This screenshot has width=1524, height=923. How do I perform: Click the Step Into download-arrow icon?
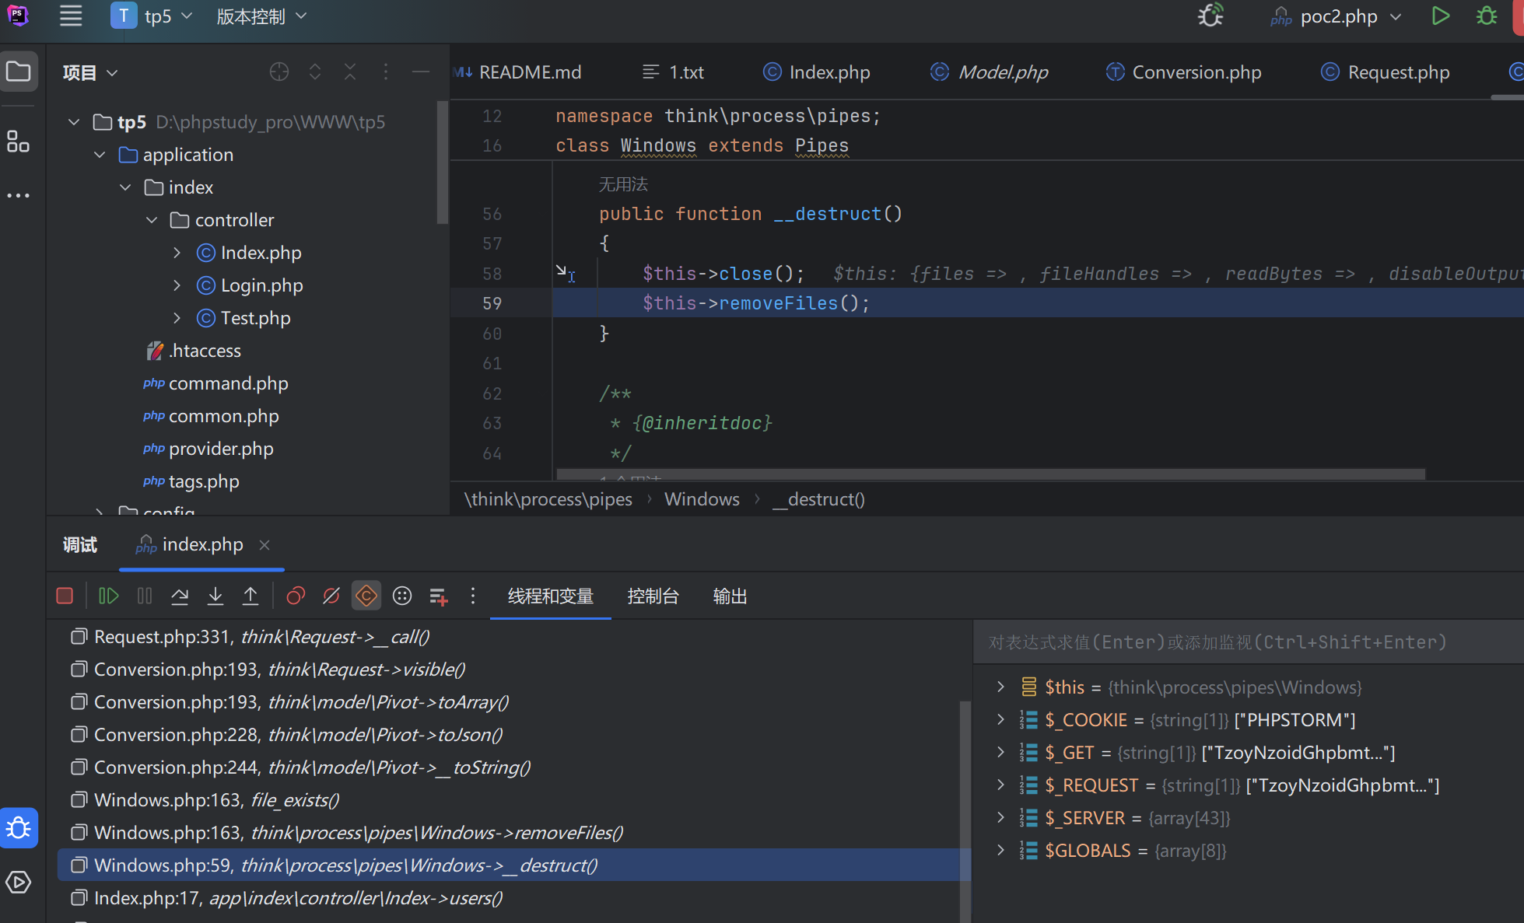(x=215, y=596)
